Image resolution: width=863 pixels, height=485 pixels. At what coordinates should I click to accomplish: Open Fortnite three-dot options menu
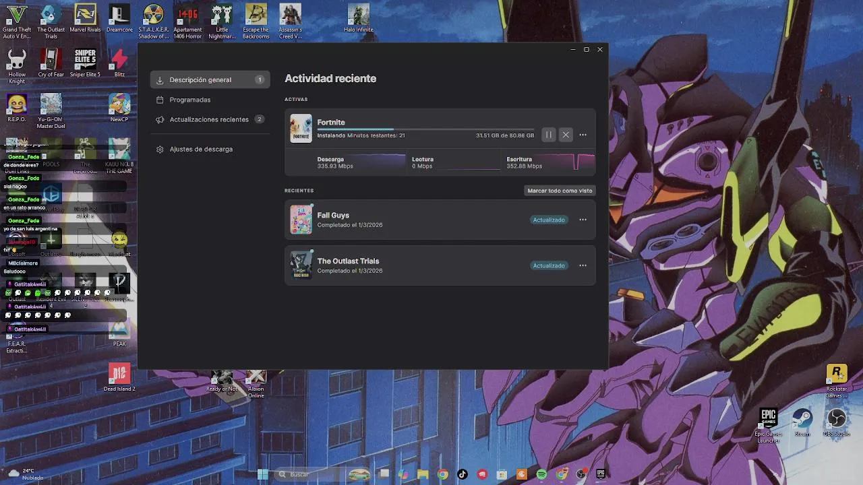point(583,135)
